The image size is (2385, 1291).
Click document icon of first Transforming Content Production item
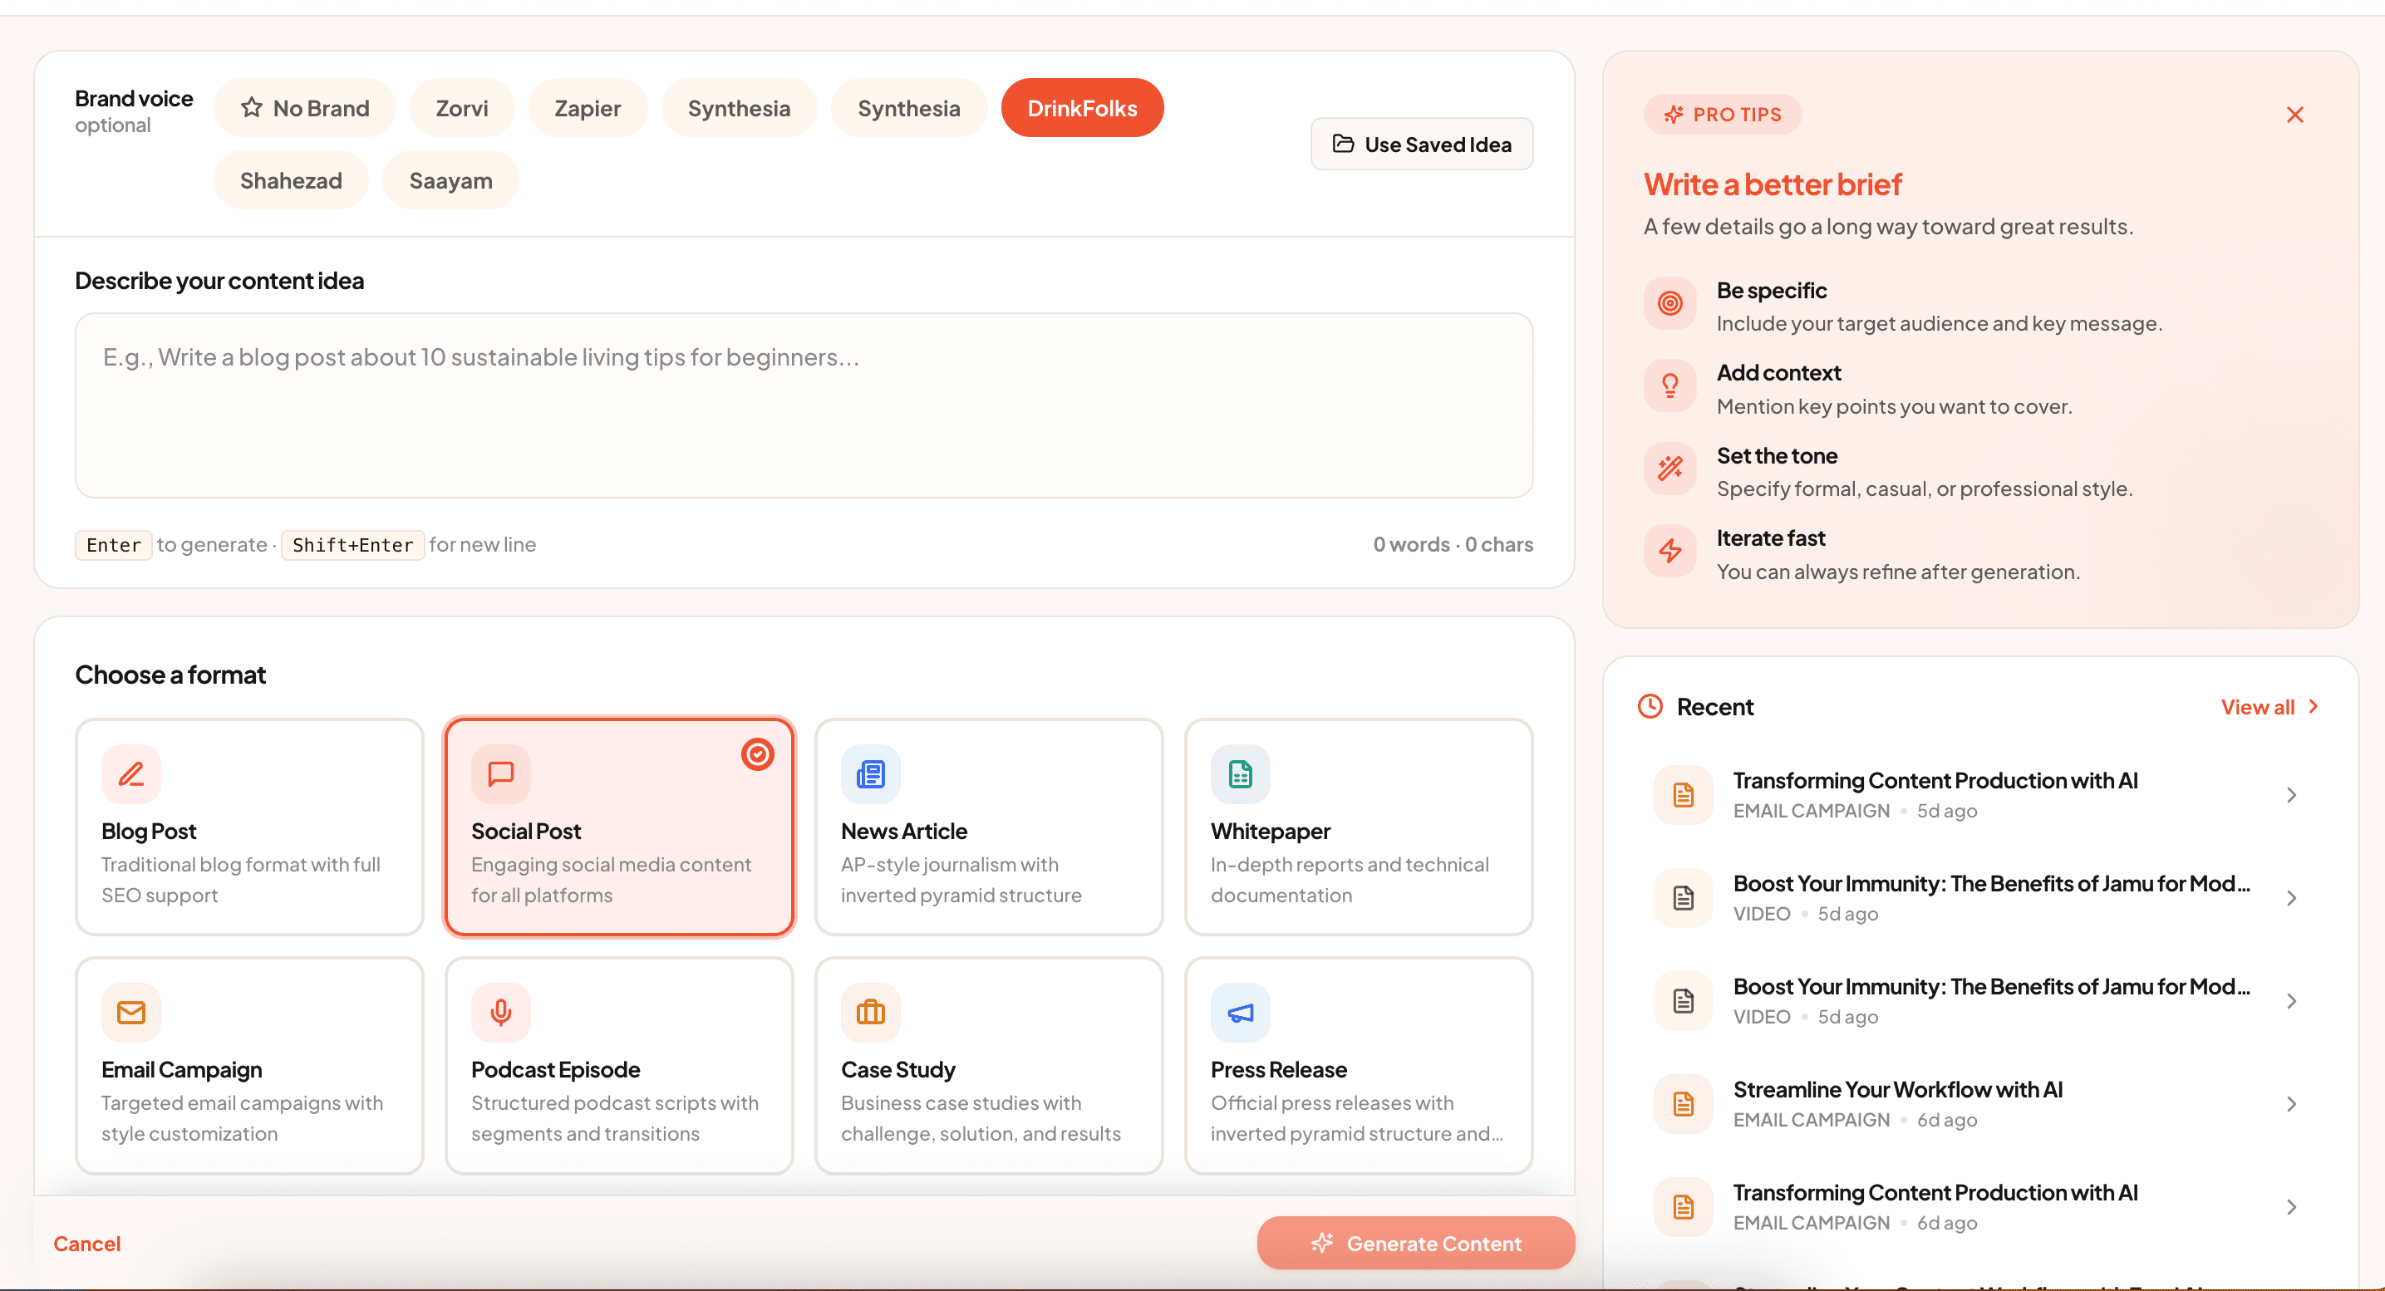[x=1683, y=795]
